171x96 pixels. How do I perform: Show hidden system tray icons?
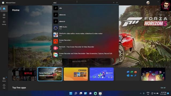pos(141,93)
